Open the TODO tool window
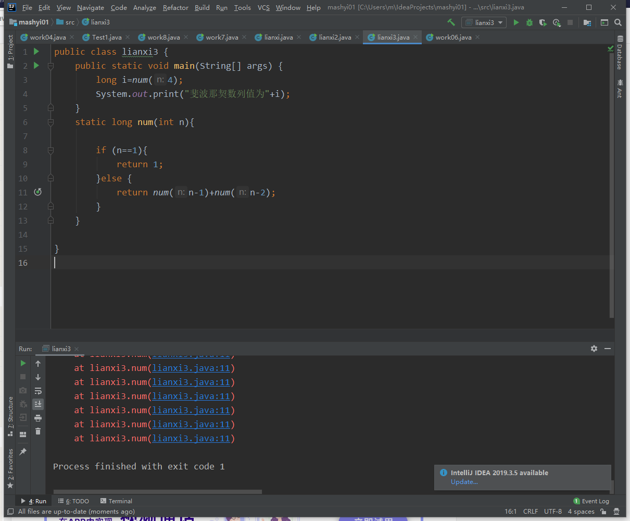630x521 pixels. point(74,501)
